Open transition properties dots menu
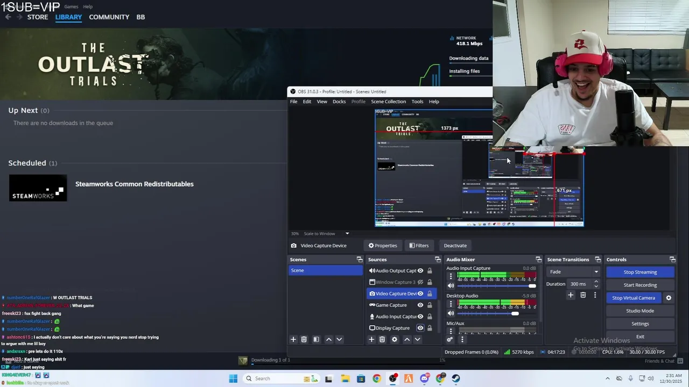 [x=595, y=295]
